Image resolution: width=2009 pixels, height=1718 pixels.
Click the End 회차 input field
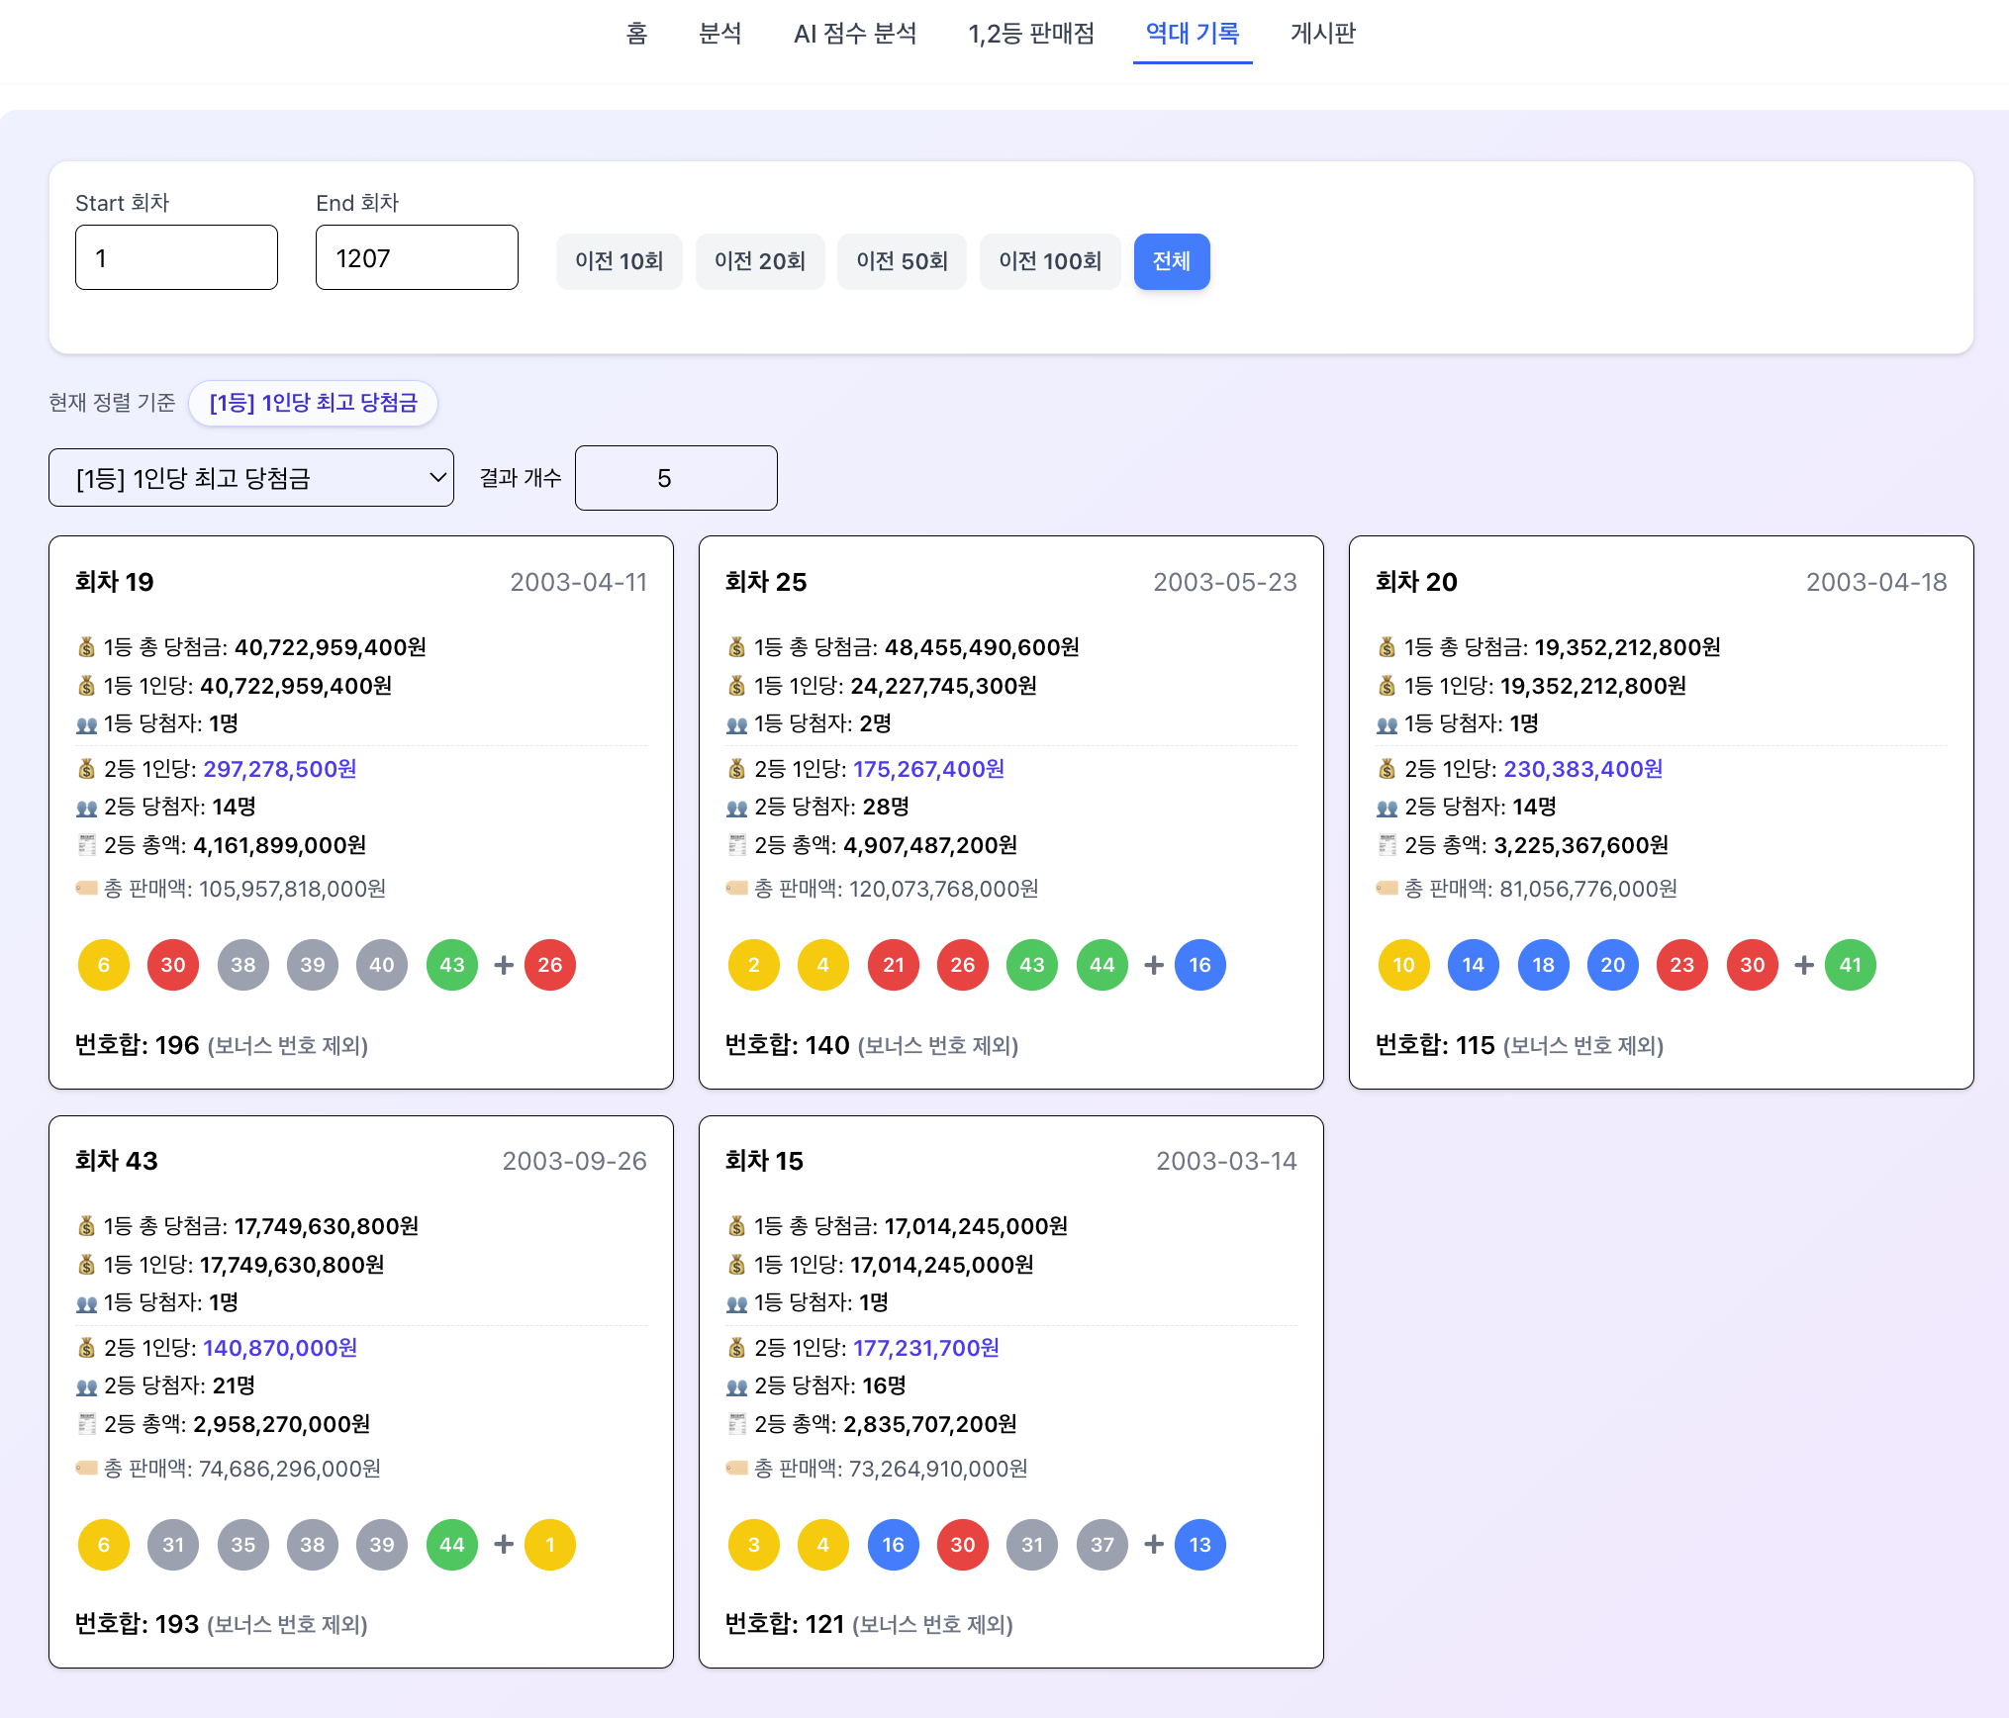417,257
